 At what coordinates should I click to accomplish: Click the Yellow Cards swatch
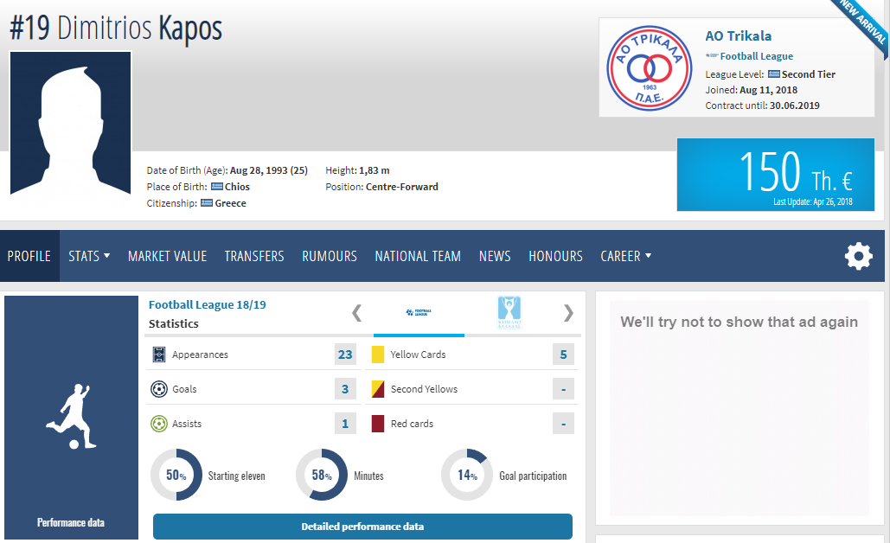[378, 355]
